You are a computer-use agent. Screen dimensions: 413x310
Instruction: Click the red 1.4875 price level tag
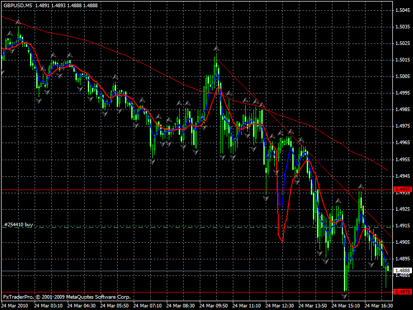[x=402, y=291]
